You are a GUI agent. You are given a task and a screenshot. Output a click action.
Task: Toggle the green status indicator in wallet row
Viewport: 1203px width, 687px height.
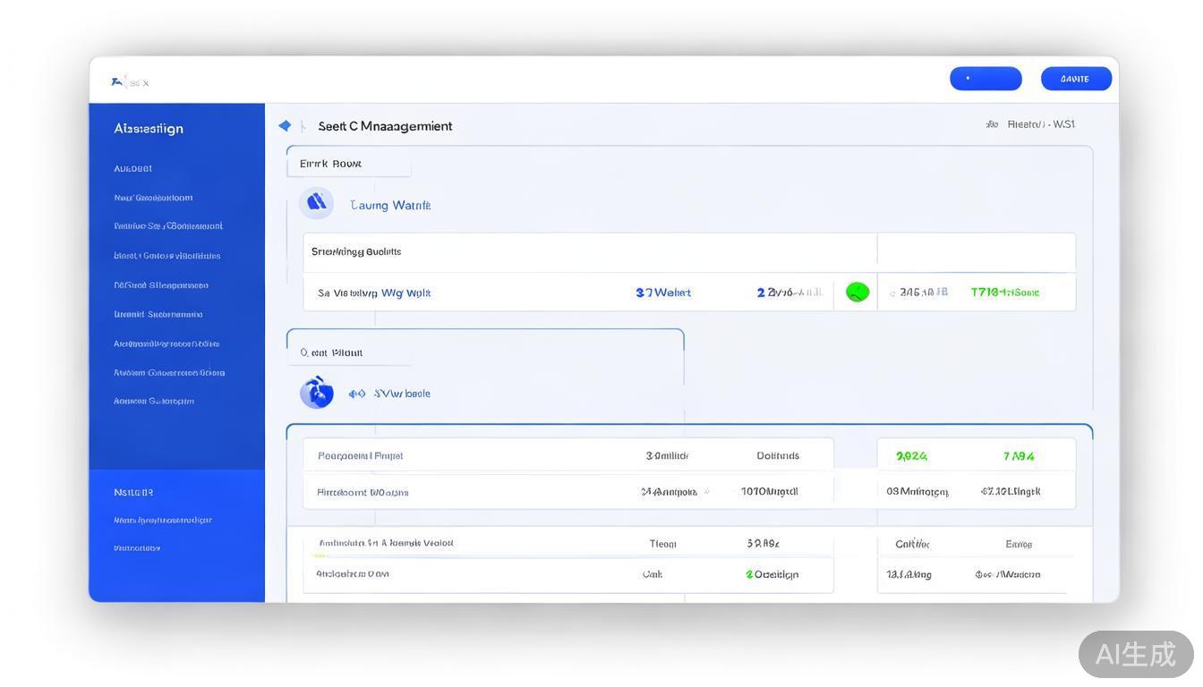[x=857, y=292]
